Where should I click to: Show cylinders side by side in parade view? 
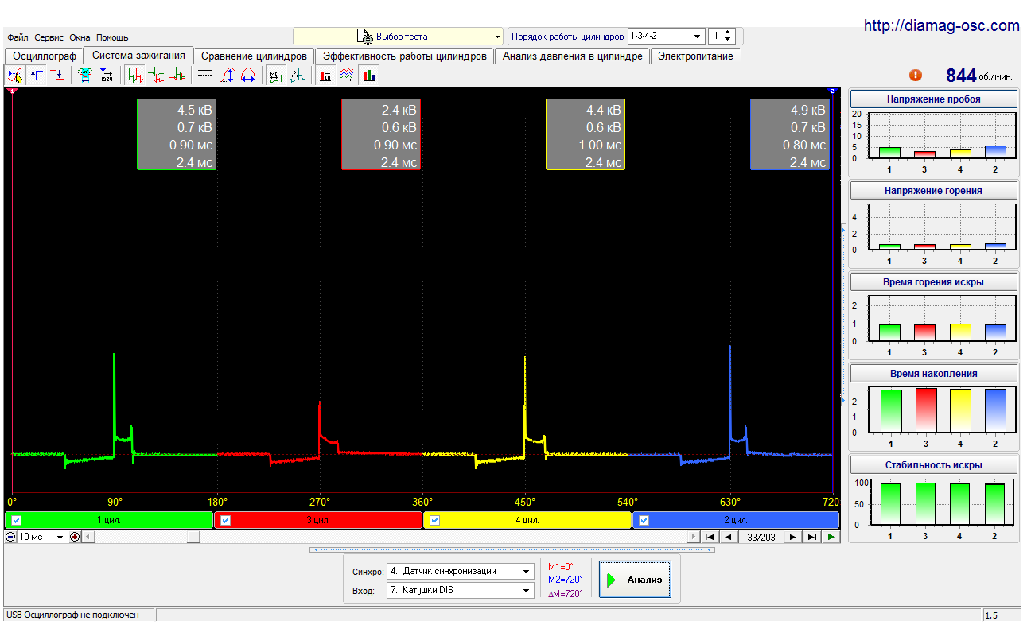(136, 76)
